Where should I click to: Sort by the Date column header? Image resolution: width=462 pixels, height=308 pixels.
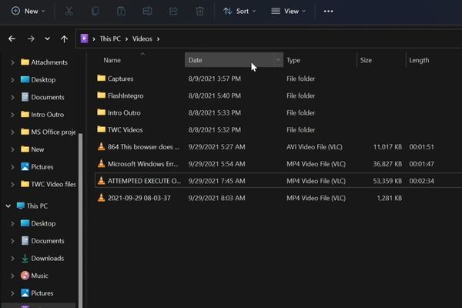click(195, 60)
